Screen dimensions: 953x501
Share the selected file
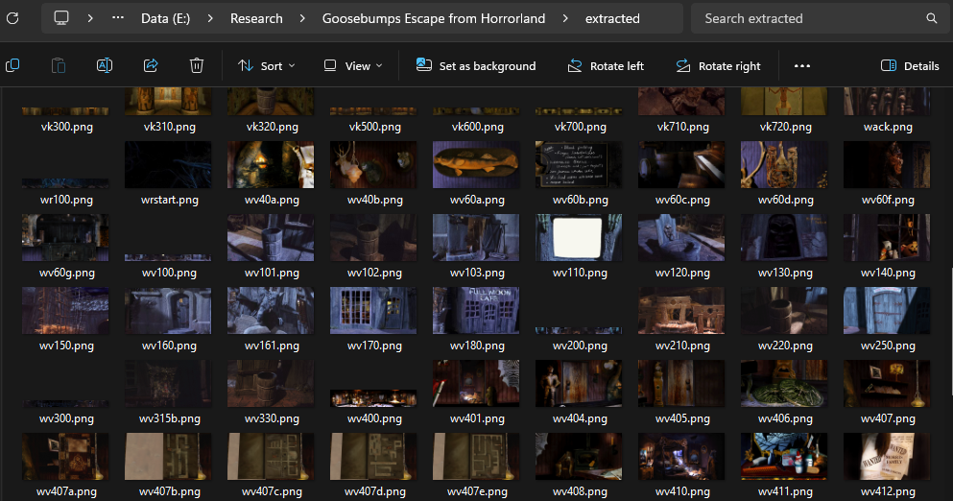coord(151,65)
